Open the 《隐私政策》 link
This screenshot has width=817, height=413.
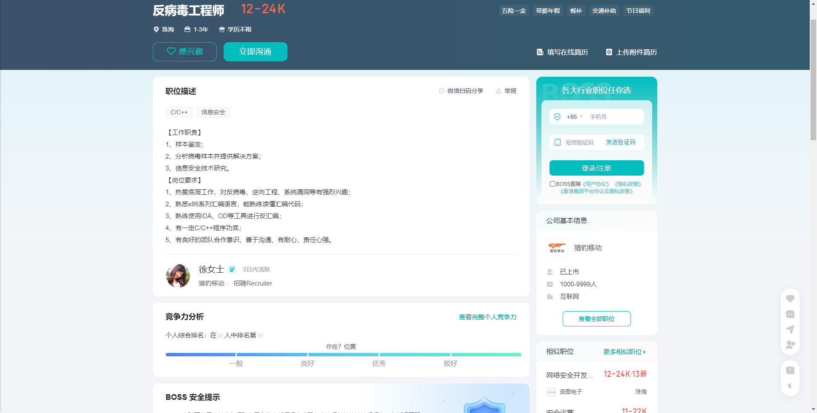[628, 184]
